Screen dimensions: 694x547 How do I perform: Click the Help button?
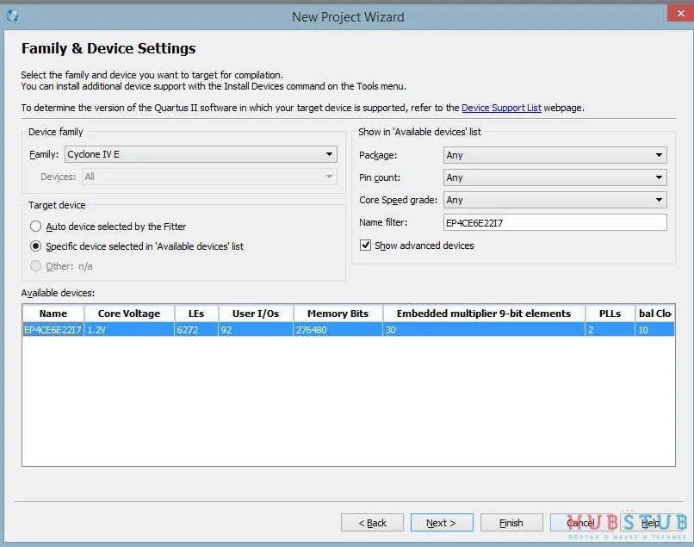[x=651, y=523]
